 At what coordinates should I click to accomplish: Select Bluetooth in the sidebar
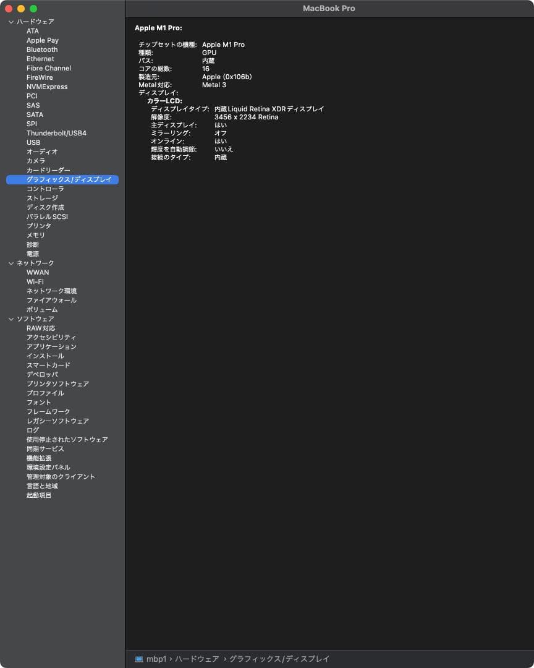42,49
